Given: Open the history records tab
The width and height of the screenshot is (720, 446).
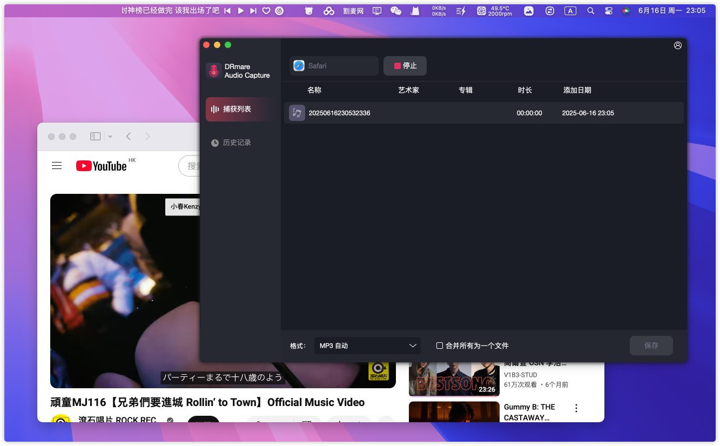Looking at the screenshot, I should click(237, 143).
